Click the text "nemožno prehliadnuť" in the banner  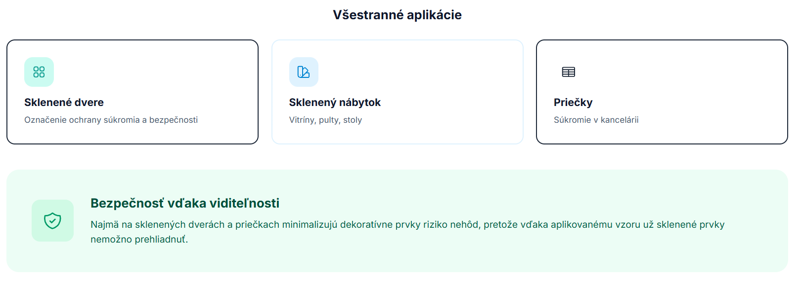pyautogui.click(x=138, y=240)
